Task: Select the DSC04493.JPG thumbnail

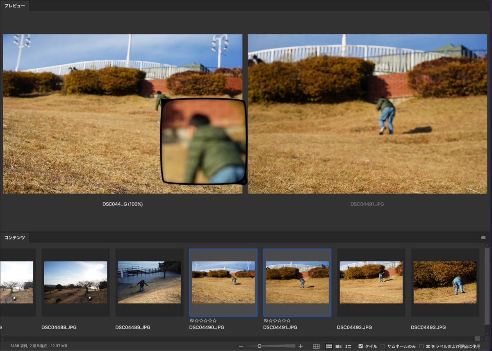Action: pos(445,283)
